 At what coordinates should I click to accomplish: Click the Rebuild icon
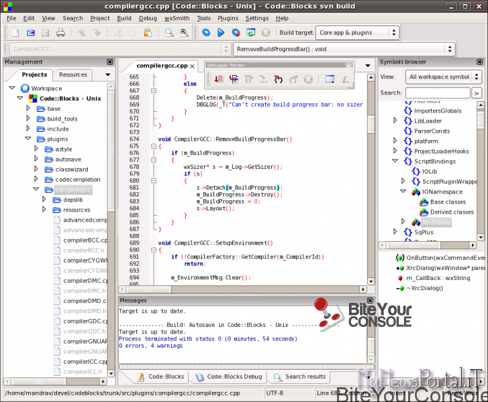coord(251,33)
